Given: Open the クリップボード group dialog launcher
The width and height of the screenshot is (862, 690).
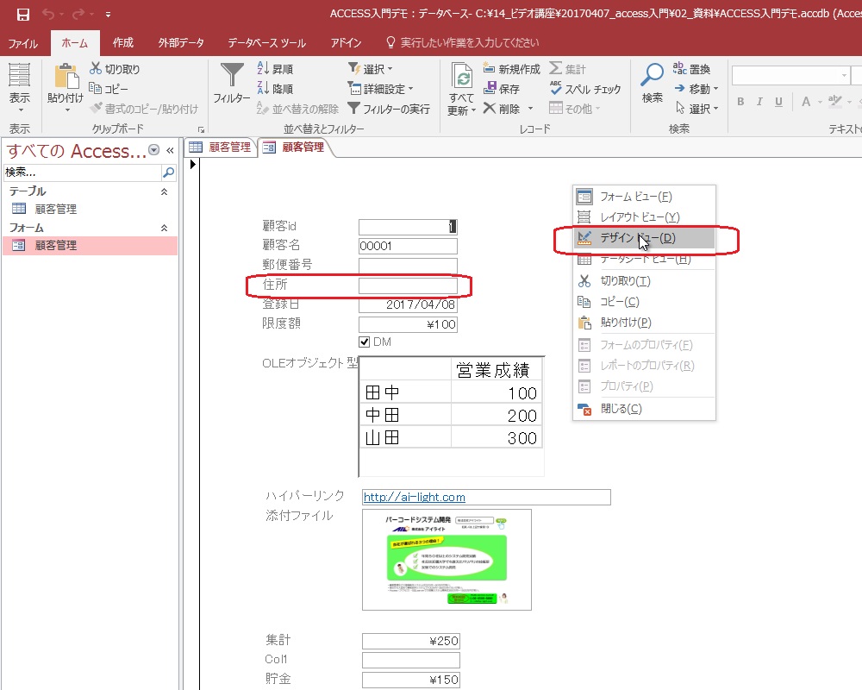Looking at the screenshot, I should 201,130.
